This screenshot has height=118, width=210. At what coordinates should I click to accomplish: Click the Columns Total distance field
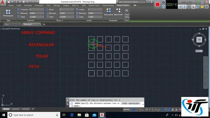pos(36,17)
